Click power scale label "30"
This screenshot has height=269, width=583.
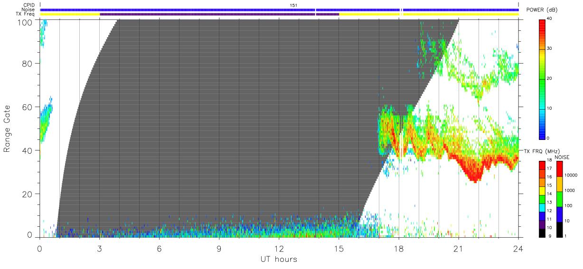click(x=550, y=49)
